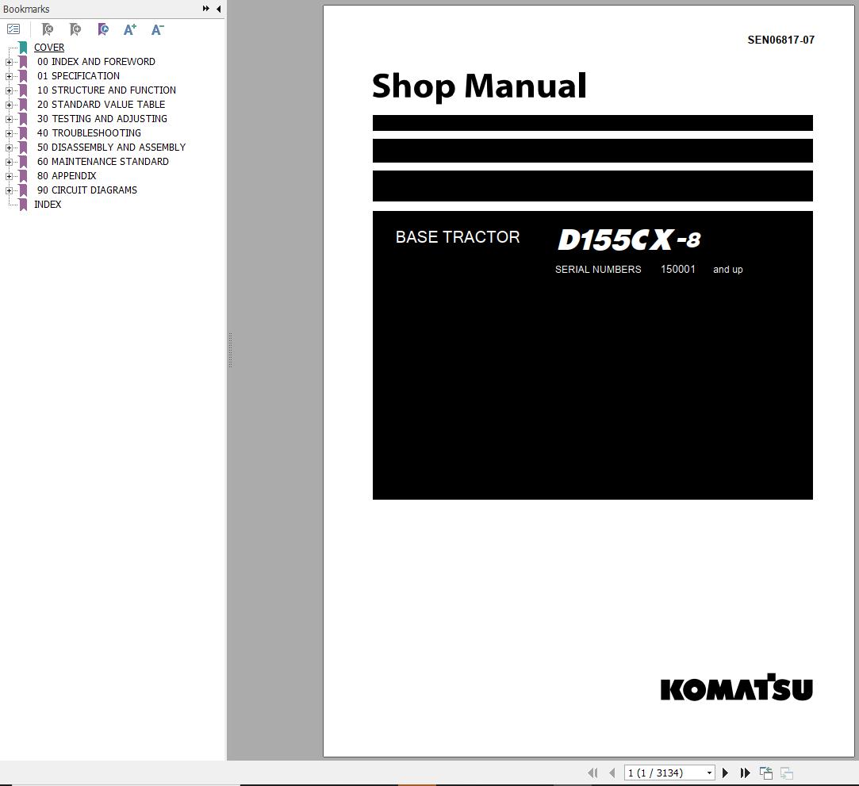
Task: Increase bookmark text size with A+ icon
Action: point(129,29)
